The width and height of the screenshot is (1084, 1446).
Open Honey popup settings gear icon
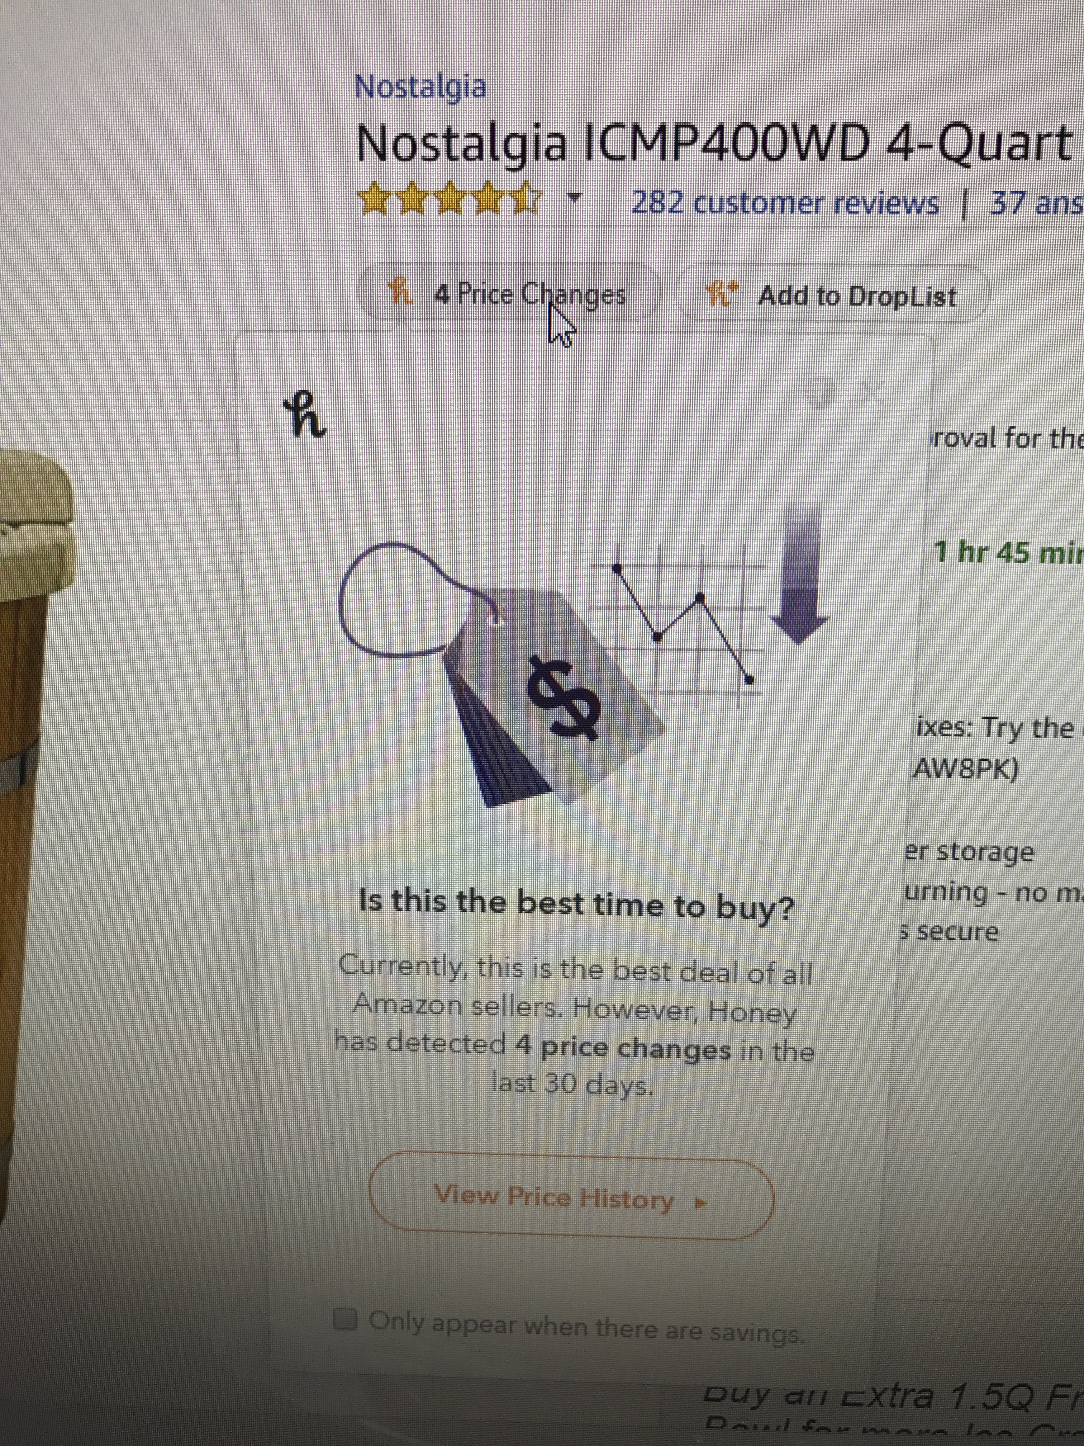point(823,392)
